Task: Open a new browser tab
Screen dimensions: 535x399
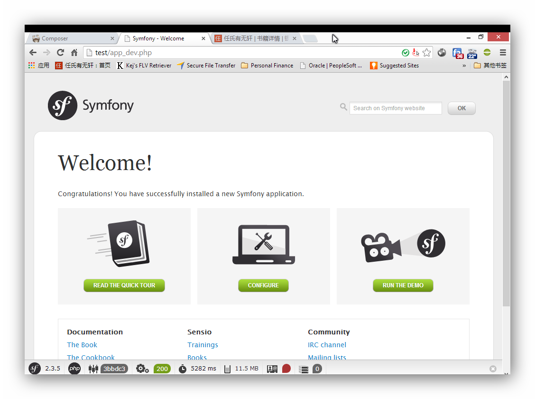Action: click(x=310, y=38)
